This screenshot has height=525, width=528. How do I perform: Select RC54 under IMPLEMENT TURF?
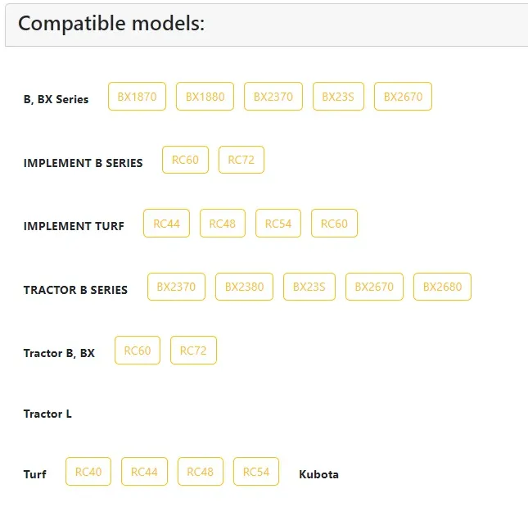point(278,224)
